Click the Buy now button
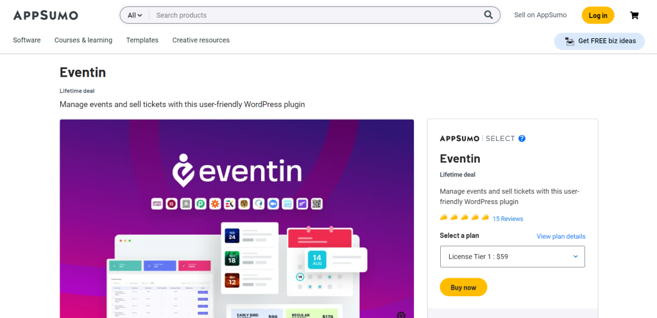The image size is (657, 318). coord(463,287)
